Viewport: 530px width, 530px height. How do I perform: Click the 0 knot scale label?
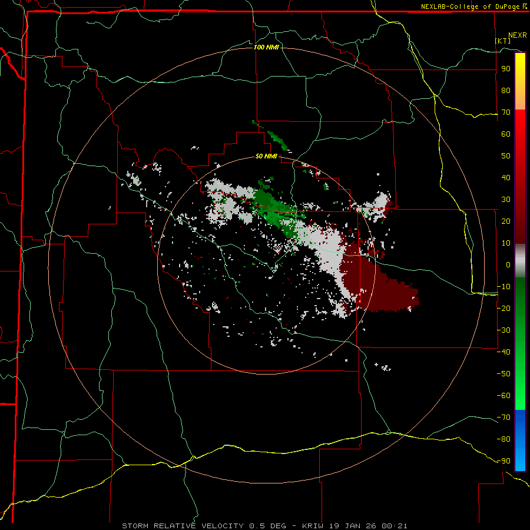pyautogui.click(x=508, y=264)
